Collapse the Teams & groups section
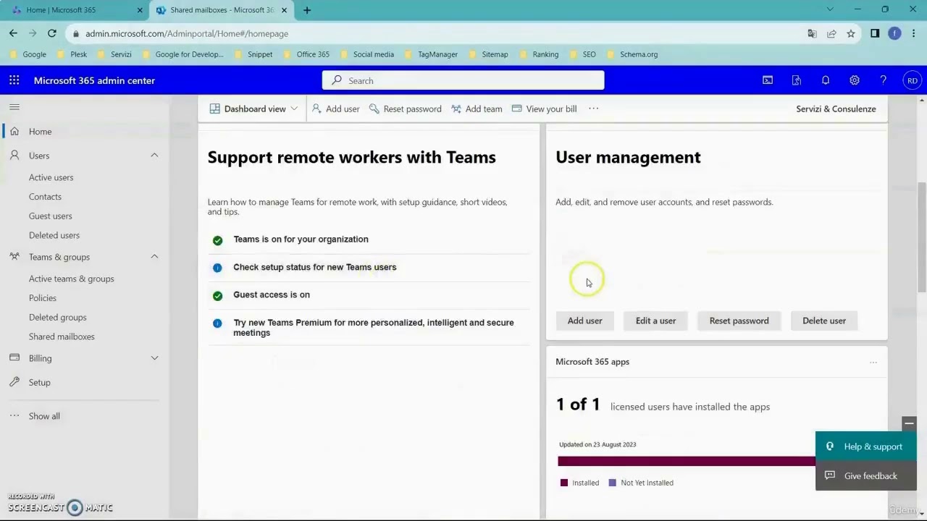Image resolution: width=927 pixels, height=521 pixels. 154,257
